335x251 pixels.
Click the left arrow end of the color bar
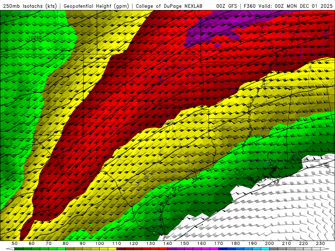[x=10, y=249]
